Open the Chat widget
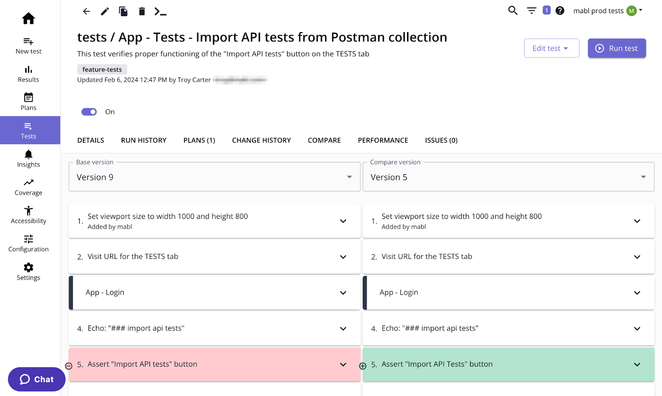The image size is (662, 396). click(x=36, y=379)
